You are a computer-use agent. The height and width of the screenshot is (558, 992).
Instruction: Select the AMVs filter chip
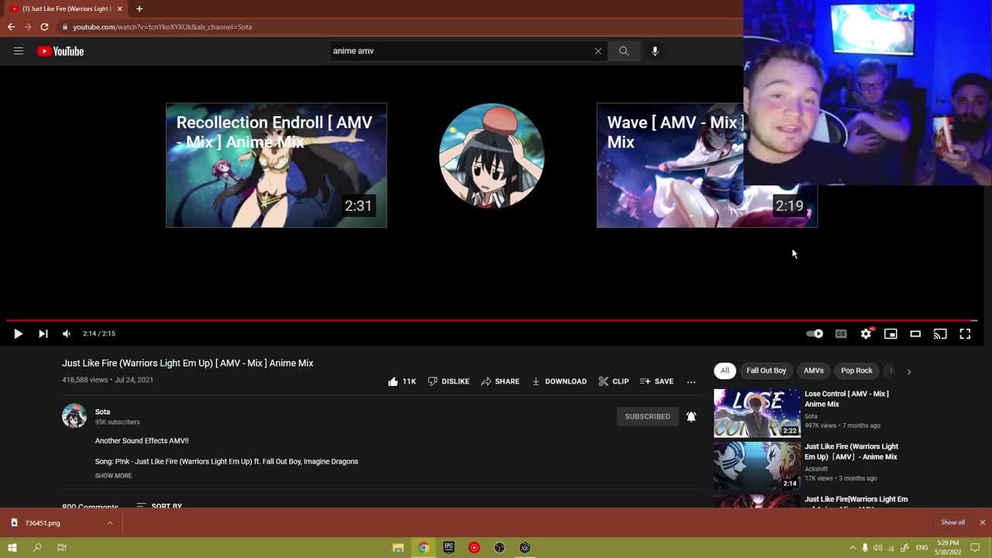(814, 370)
